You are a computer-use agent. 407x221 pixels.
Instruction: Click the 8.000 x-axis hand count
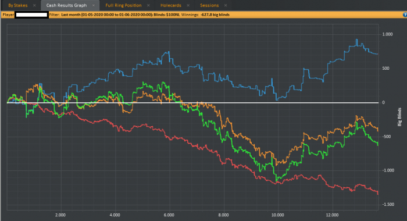click(223, 215)
